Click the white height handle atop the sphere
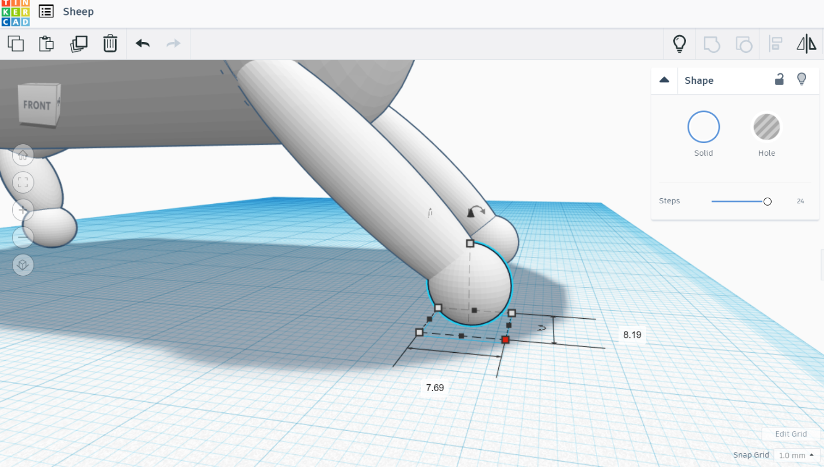824x467 pixels. 470,244
